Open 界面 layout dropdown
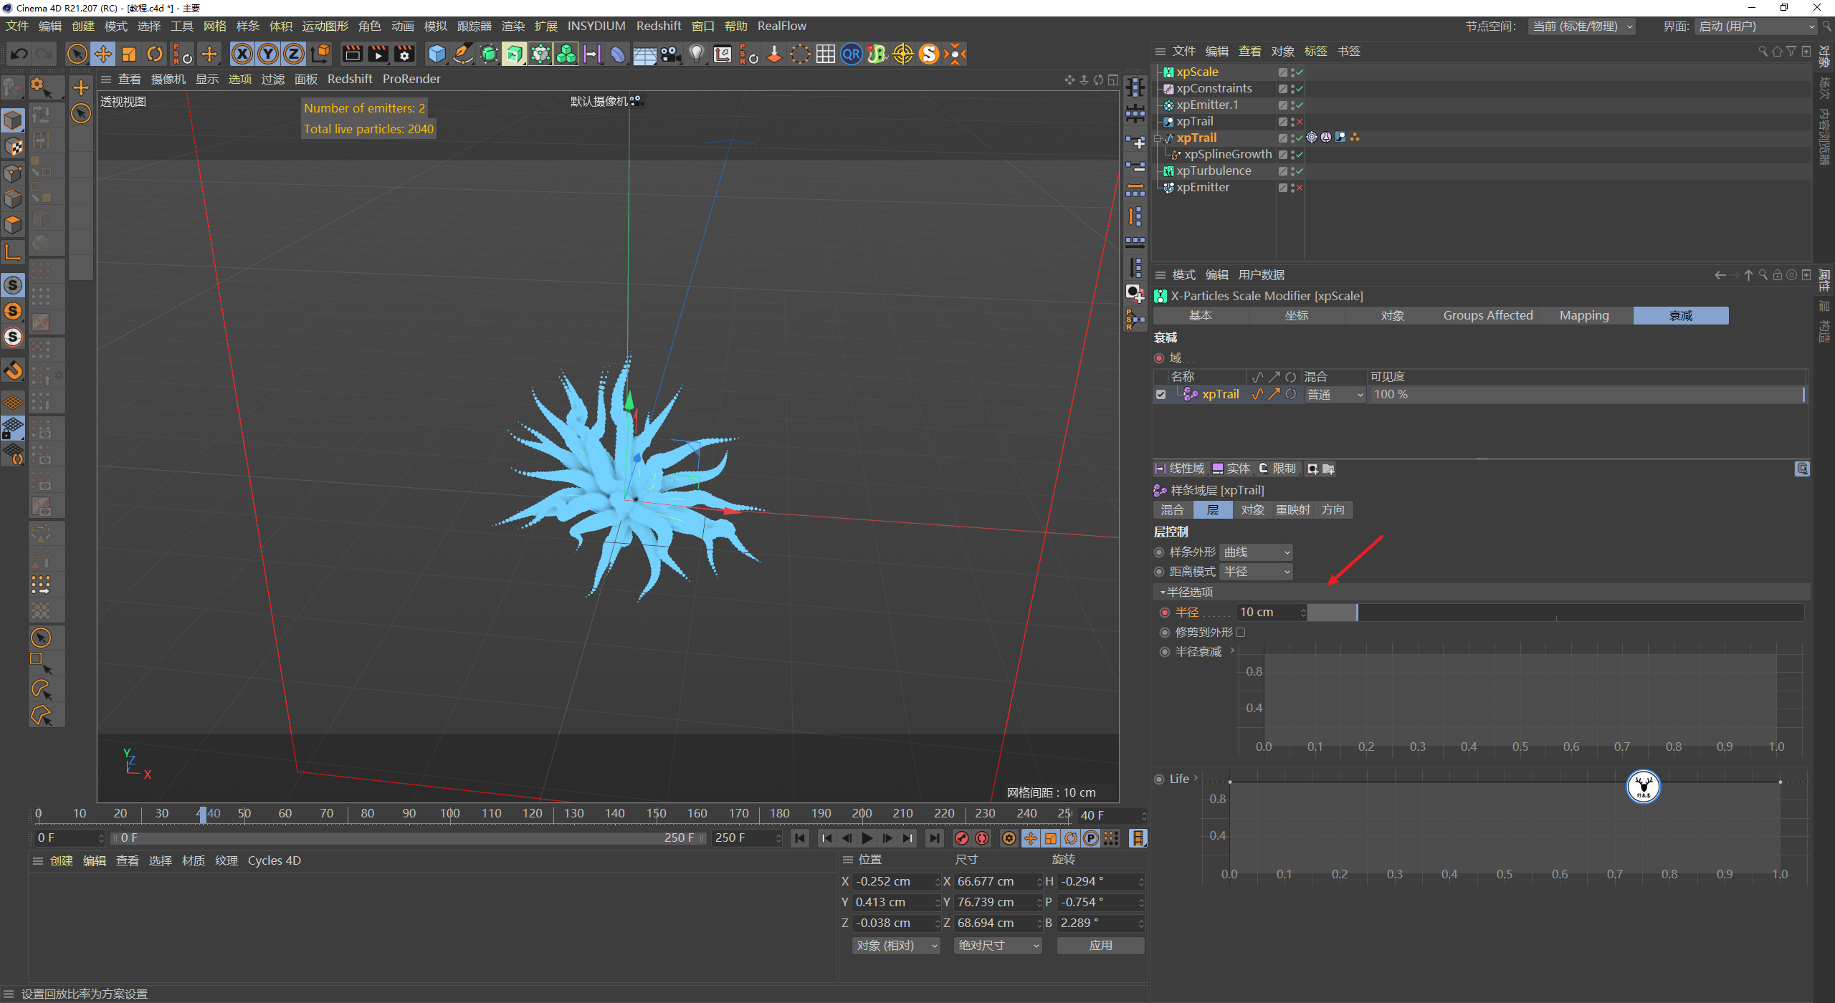The image size is (1835, 1003). (1755, 26)
